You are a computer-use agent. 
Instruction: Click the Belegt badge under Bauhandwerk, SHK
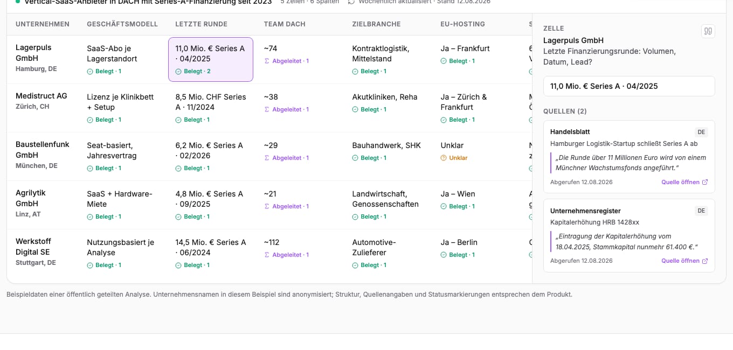tap(369, 158)
